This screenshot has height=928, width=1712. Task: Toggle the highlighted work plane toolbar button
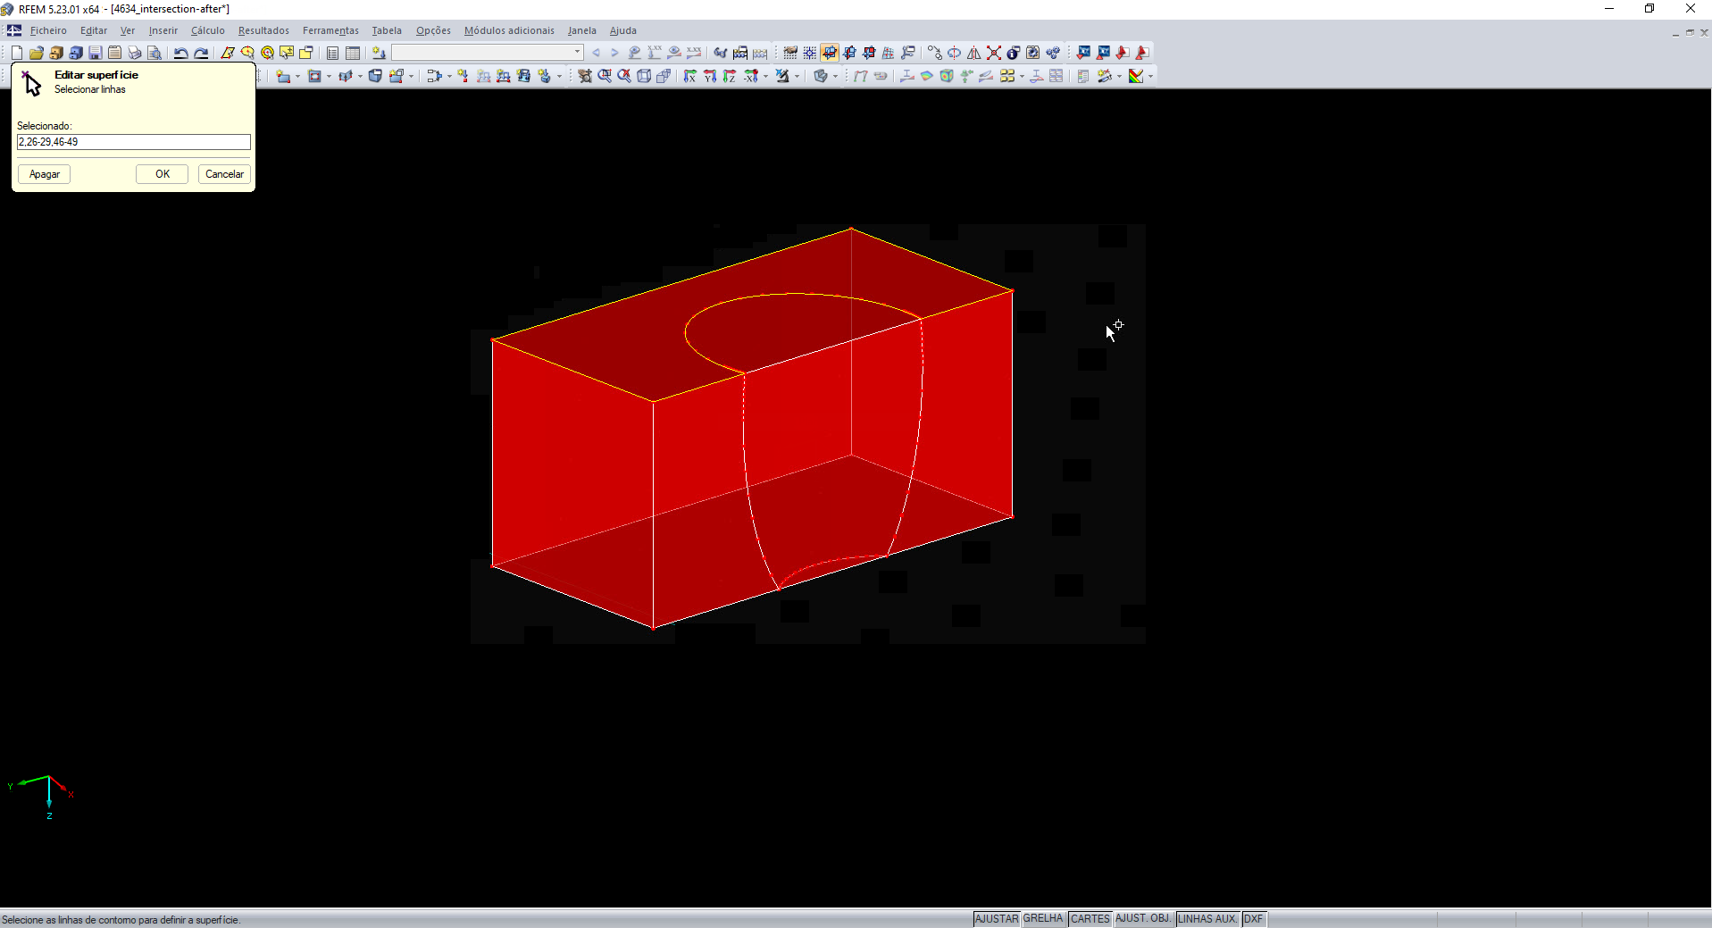[830, 53]
